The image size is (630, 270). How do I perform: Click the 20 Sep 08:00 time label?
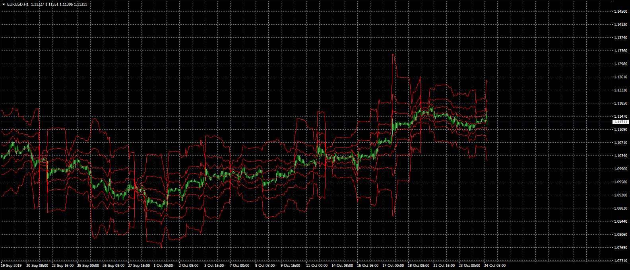pyautogui.click(x=37, y=266)
